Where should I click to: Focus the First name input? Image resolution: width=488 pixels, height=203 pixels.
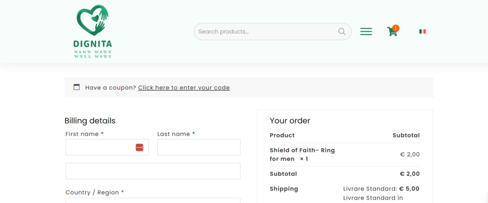[x=107, y=147]
